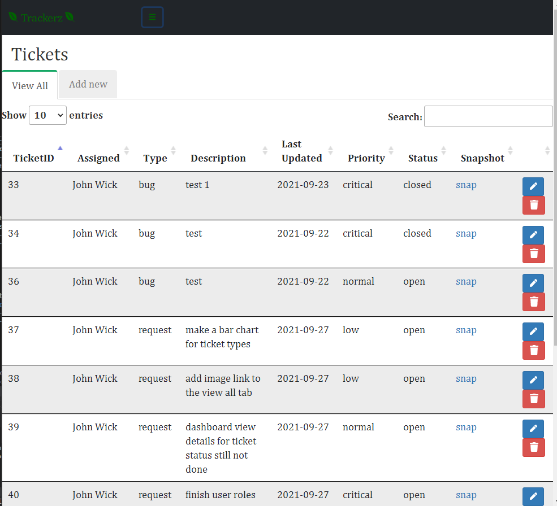Sort tickets by Status column header
Screen dimensions: 557x506
tap(423, 158)
